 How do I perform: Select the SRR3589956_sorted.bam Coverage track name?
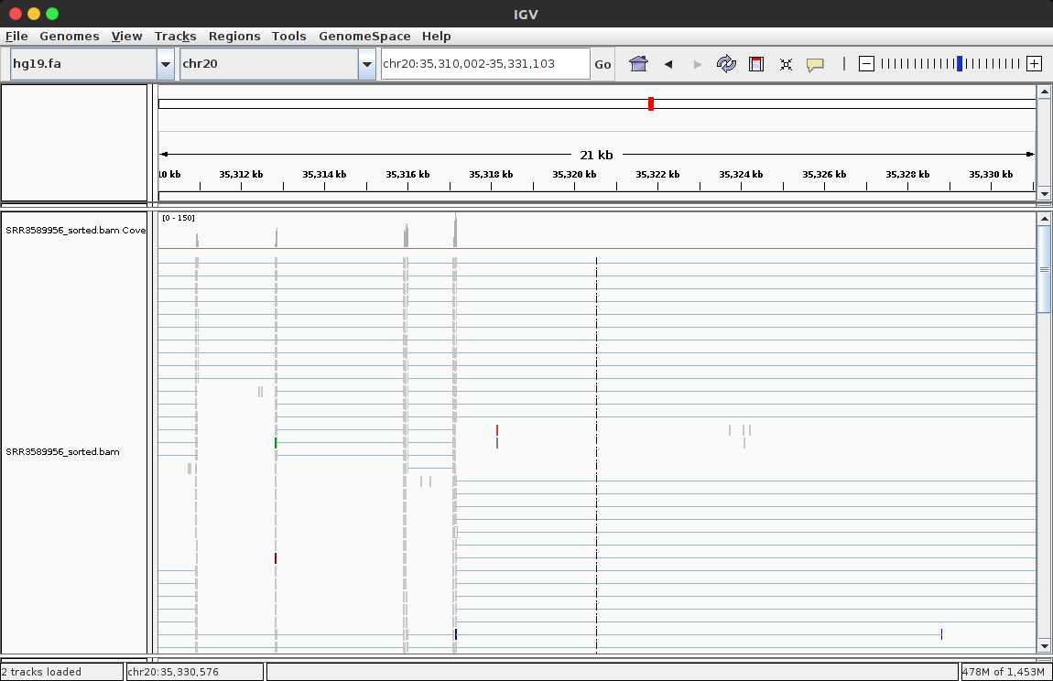[x=75, y=230]
